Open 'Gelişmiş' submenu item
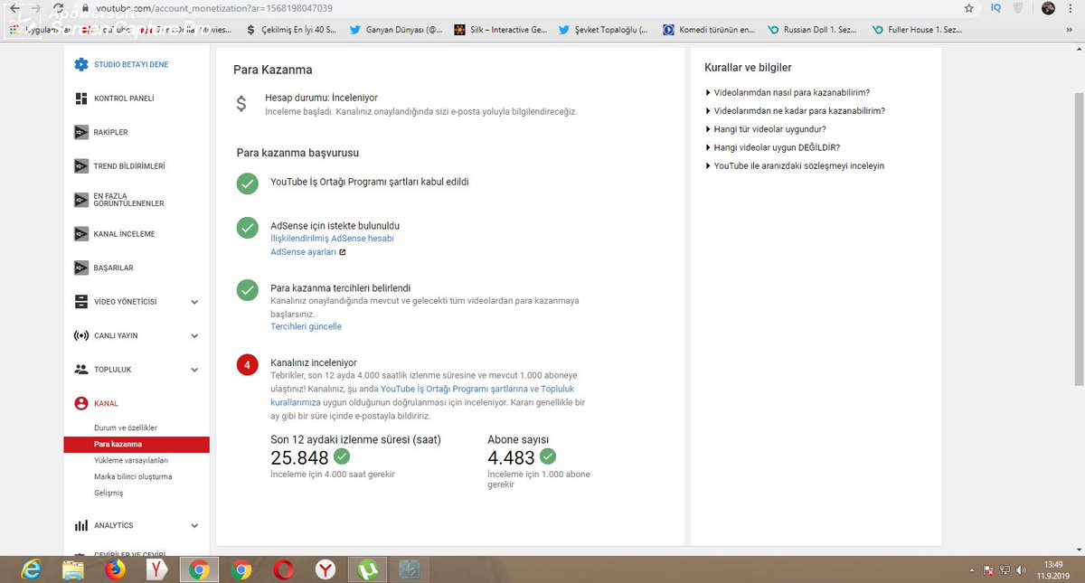This screenshot has width=1085, height=583. [x=108, y=493]
